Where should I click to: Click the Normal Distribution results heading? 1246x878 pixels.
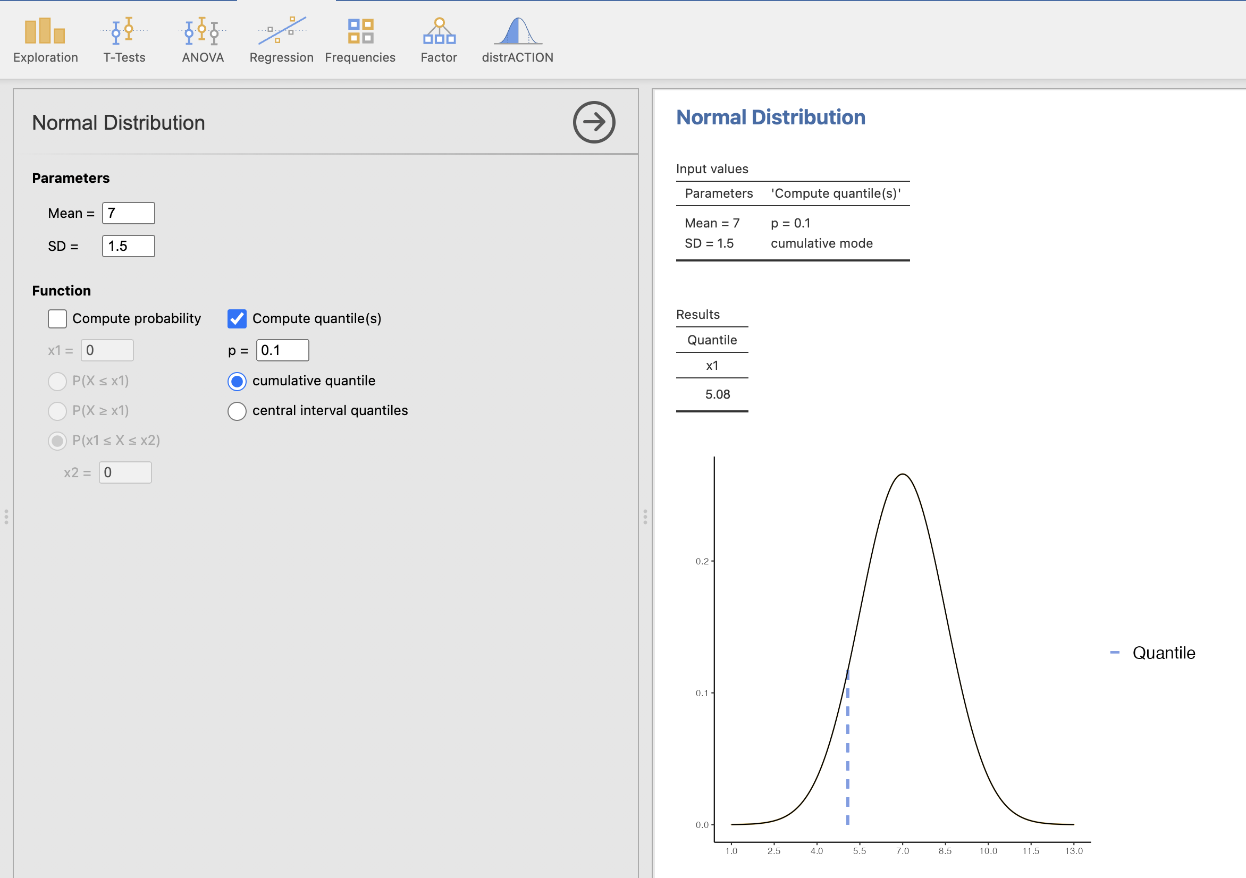point(771,117)
